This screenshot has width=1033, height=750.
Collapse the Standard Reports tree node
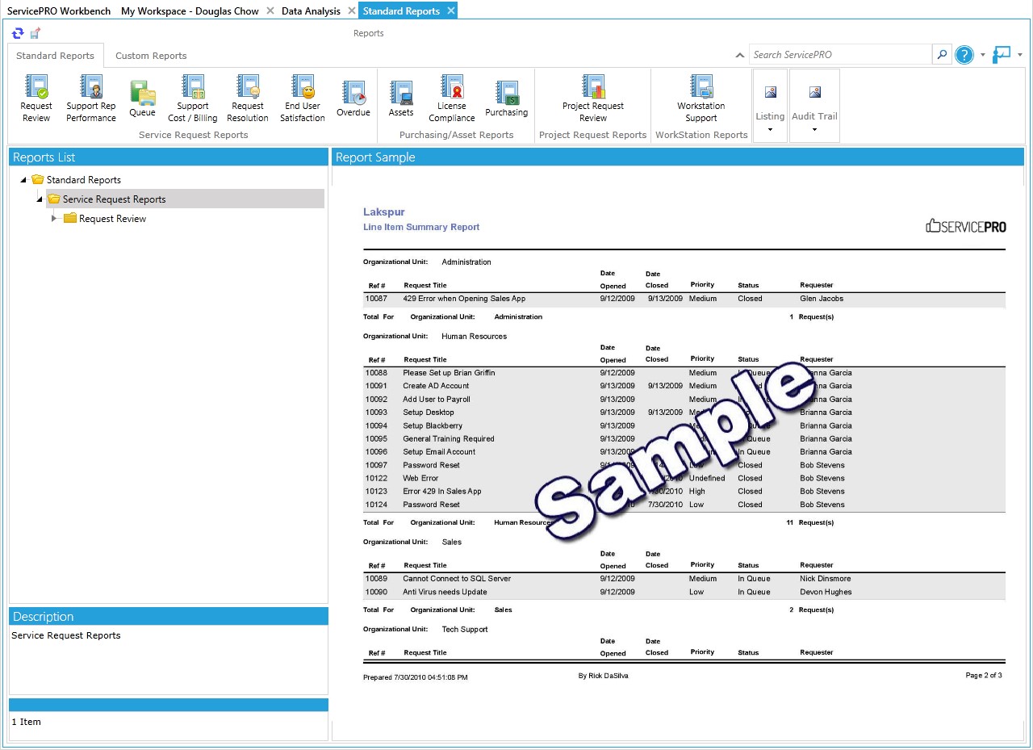(x=23, y=180)
